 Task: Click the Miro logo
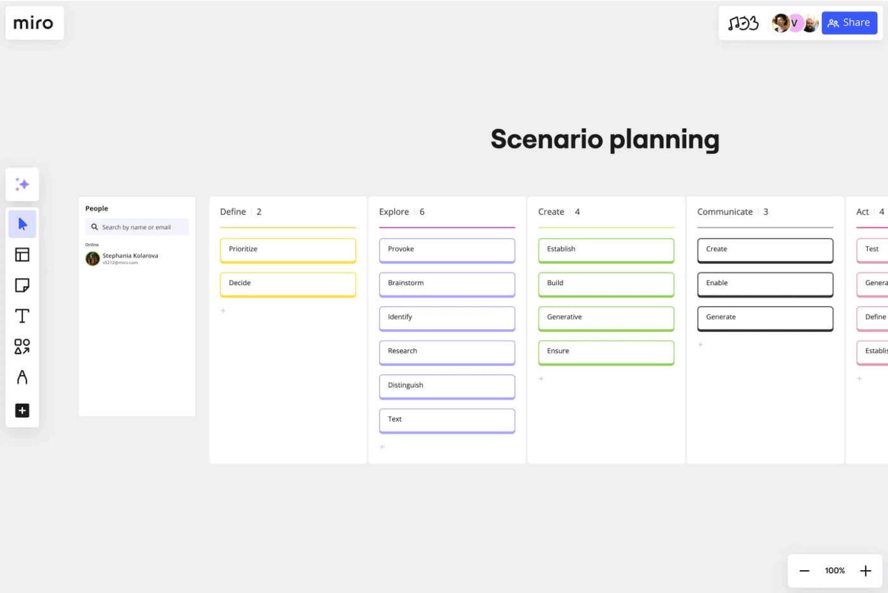(x=34, y=23)
